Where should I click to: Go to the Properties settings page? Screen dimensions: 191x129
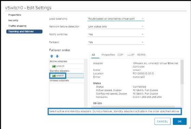(14, 15)
